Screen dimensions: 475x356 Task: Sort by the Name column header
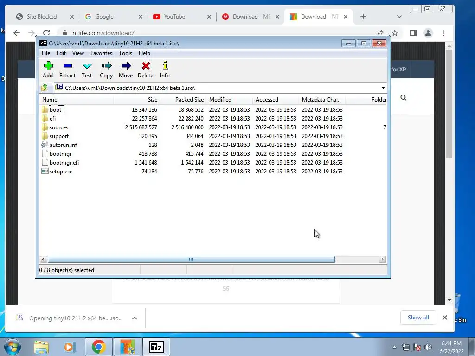[76, 100]
